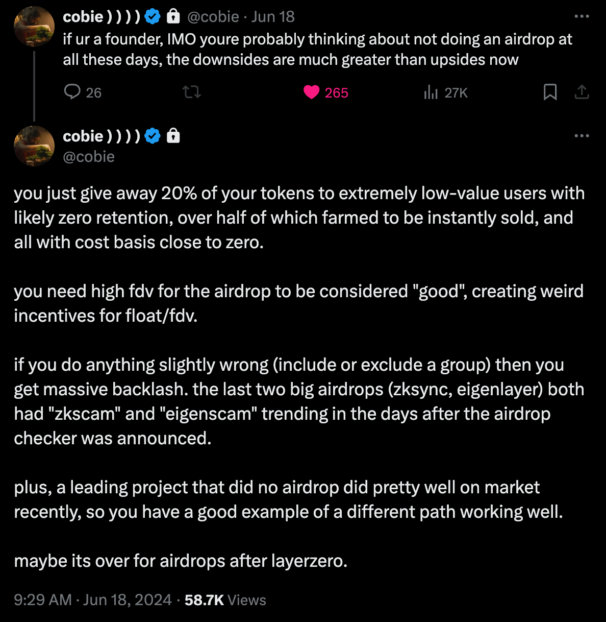Viewport: 606px width, 622px height.
Task: View analytics showing 27K views
Action: [x=431, y=92]
